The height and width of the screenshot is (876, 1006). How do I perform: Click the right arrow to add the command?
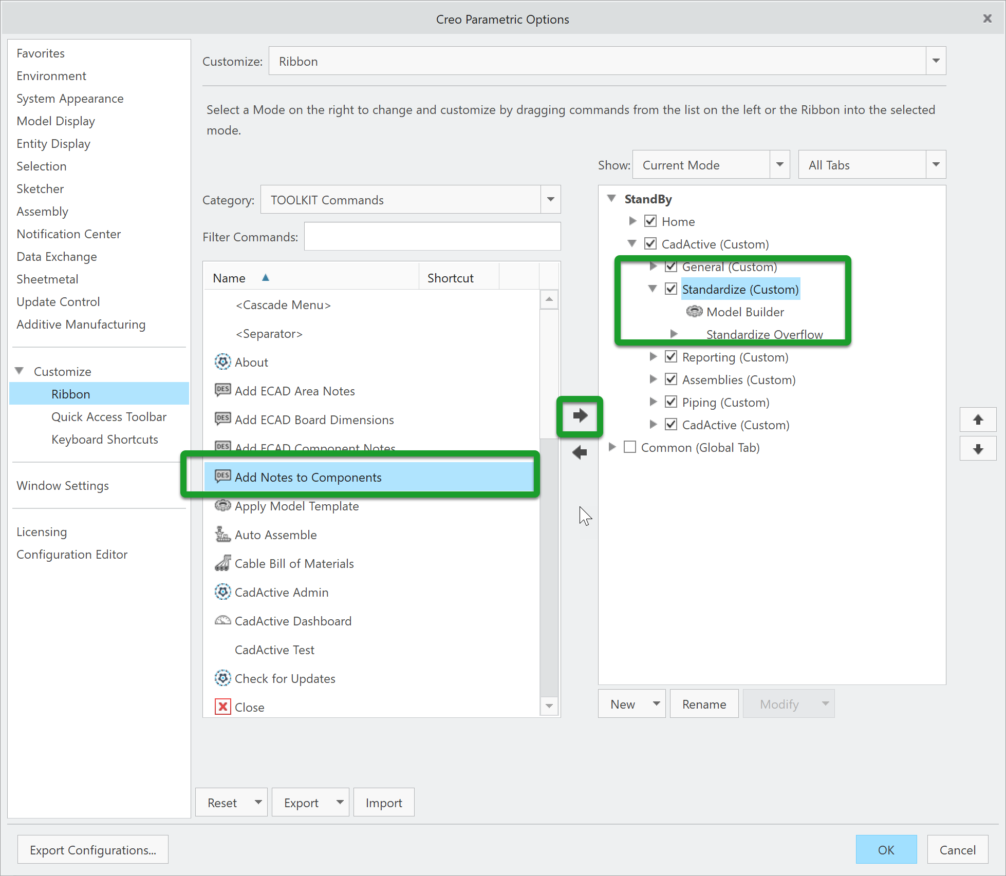point(580,416)
